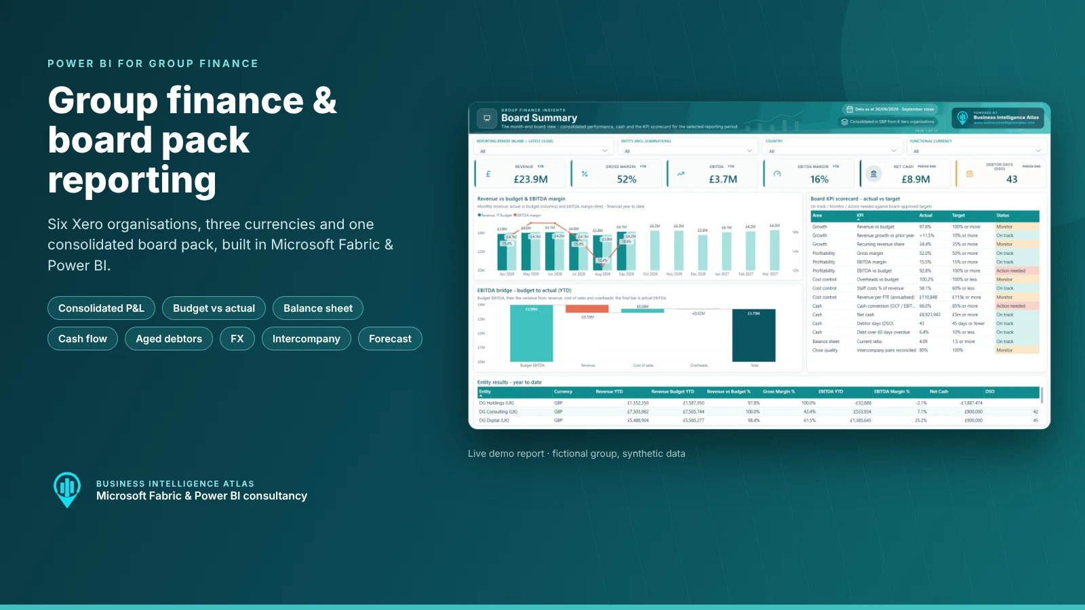
Task: Click the Debtor days (DSO) KPI row
Action: 925,324
